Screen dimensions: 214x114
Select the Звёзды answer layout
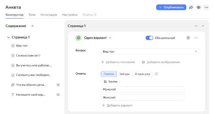coord(124,74)
